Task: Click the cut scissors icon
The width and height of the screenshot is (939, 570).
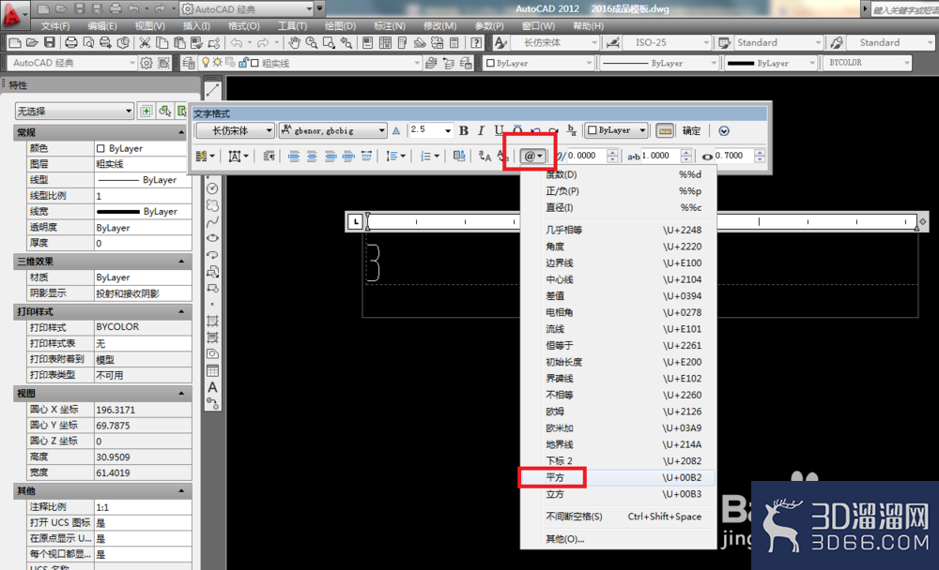Action: 145,42
